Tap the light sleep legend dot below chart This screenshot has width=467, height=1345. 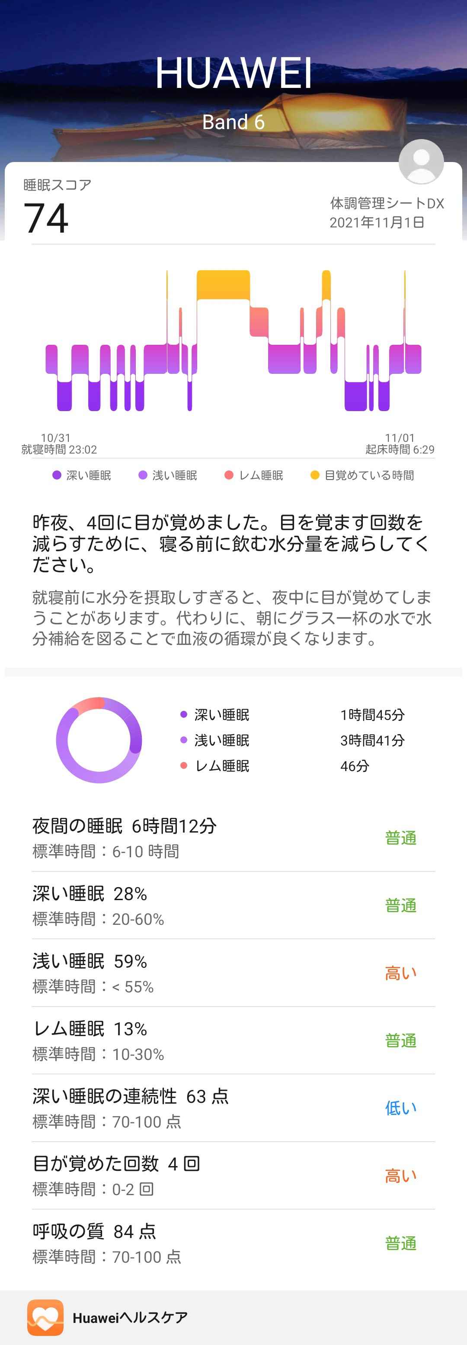[143, 475]
